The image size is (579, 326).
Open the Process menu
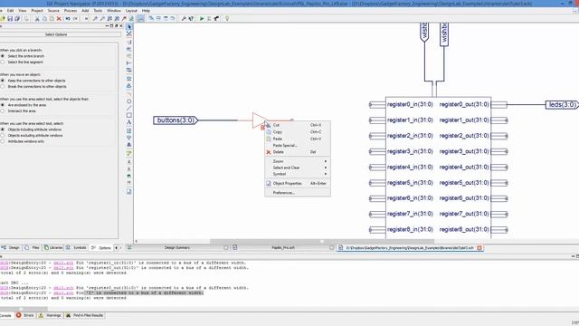pos(71,11)
